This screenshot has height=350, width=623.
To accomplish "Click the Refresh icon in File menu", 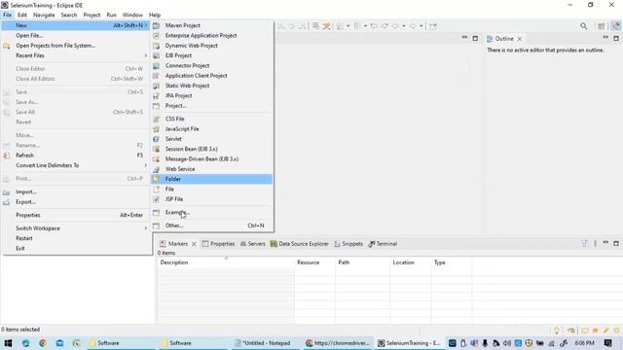I will point(7,156).
